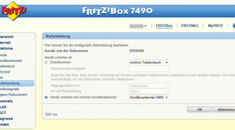Select the Rufbehandlung submenu entry
Image resolution: width=235 pixels, height=130 pixels.
pyautogui.click(x=17, y=83)
